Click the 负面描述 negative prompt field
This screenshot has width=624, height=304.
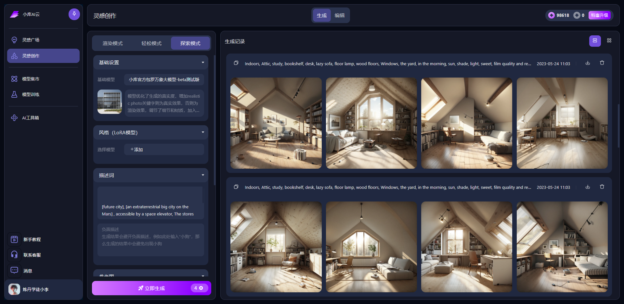click(151, 240)
